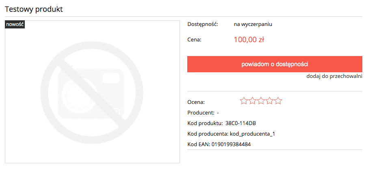Click the 'Ocena:' label
Image resolution: width=379 pixels, height=173 pixels.
[196, 102]
